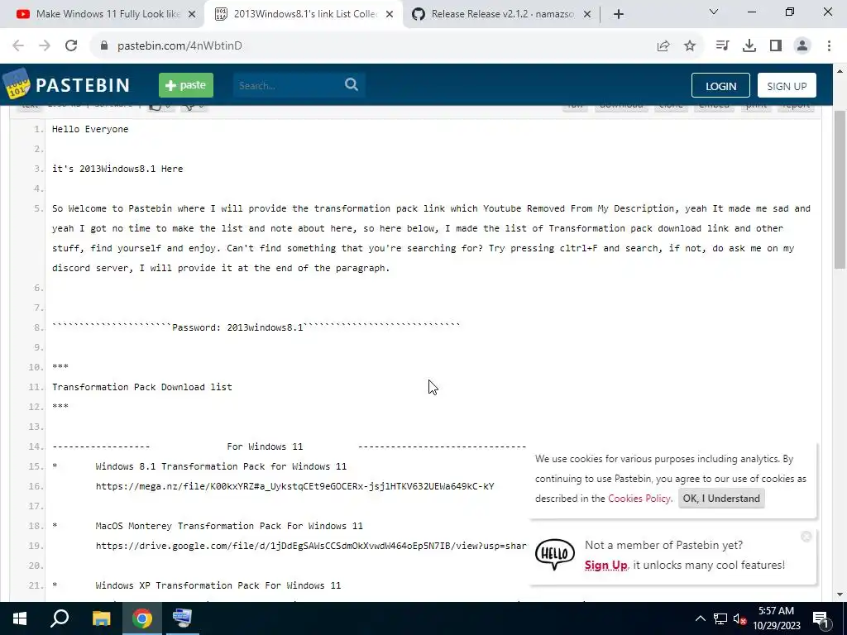Screen dimensions: 847x635
Task: Click the HELLO speech bubble icon
Action: pos(555,554)
